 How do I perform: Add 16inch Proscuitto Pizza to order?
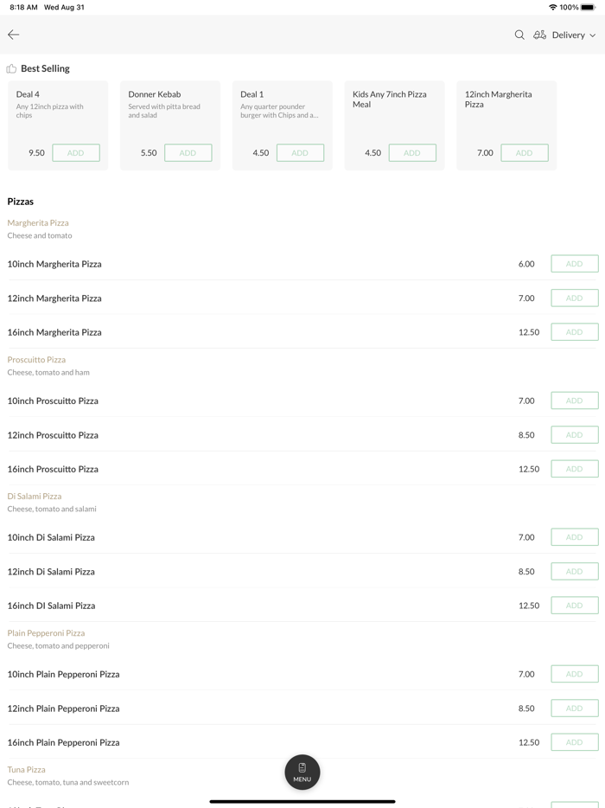point(575,468)
